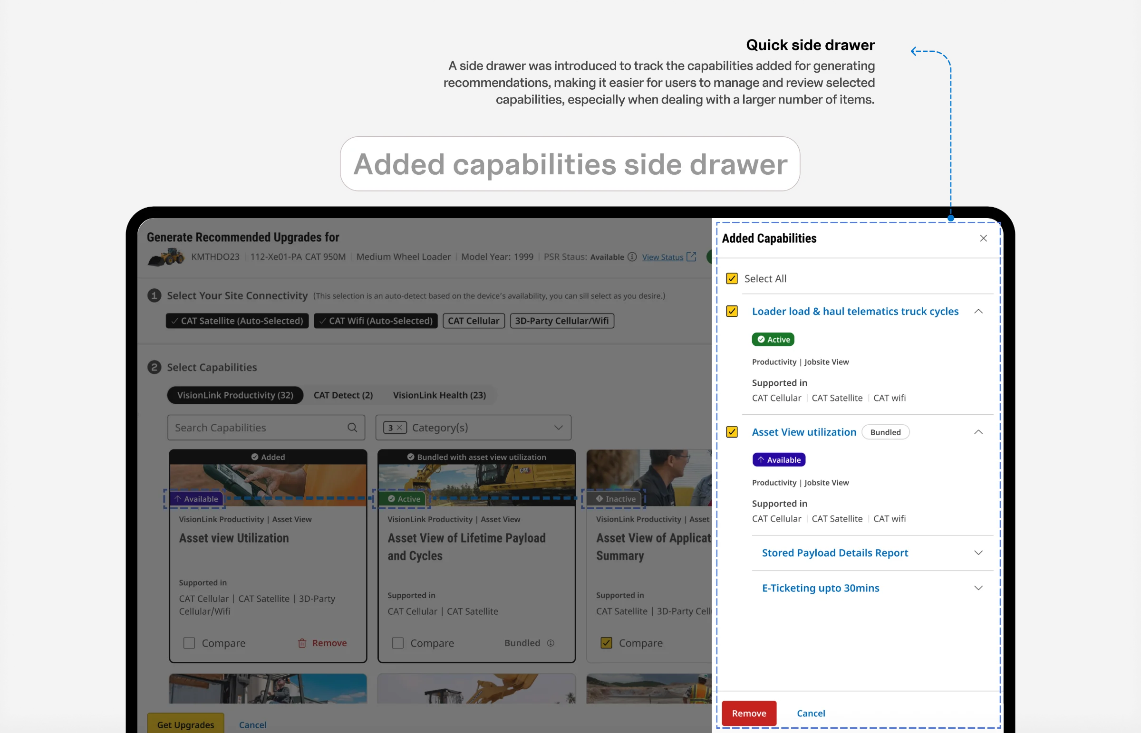The width and height of the screenshot is (1141, 733).
Task: Click the Bundled info icon on Lifetime Payload card
Action: (551, 643)
